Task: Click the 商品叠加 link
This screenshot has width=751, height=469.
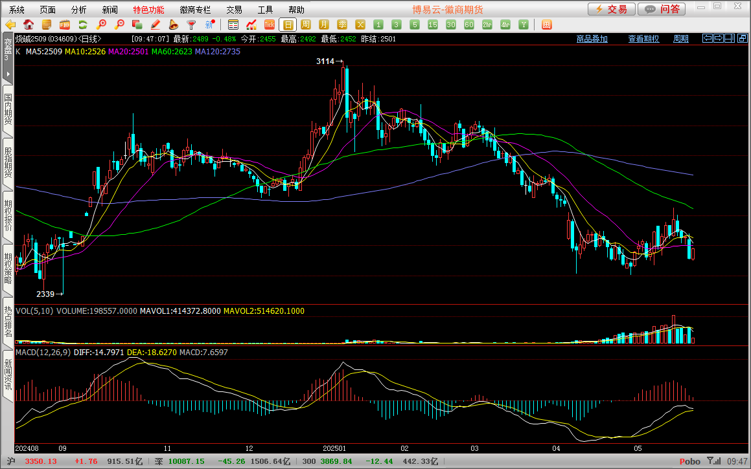Action: (592, 39)
